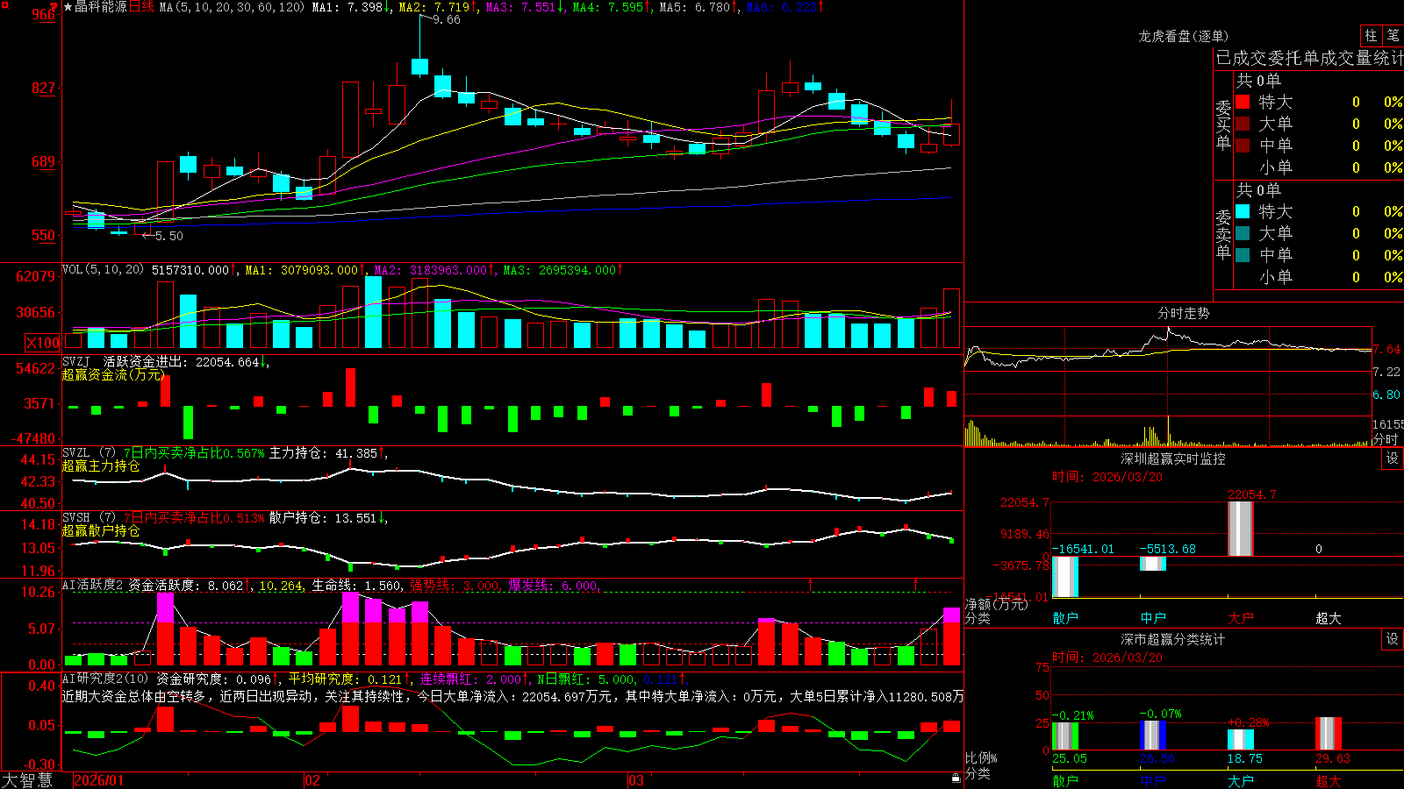Click the dark red 中单 buy-order swatch
The width and height of the screenshot is (1404, 789).
(1243, 146)
